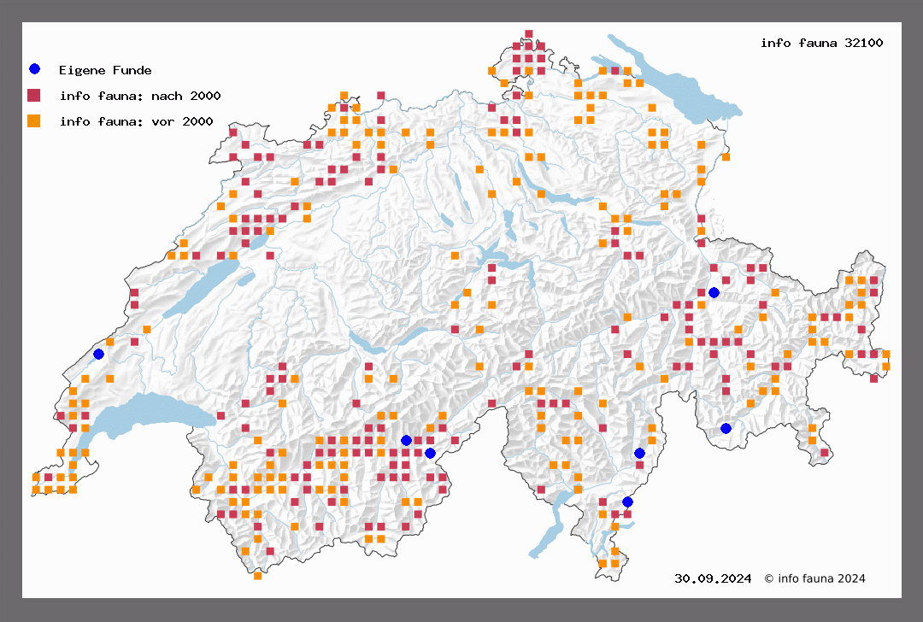923x622 pixels.
Task: Click the orange 'vor 2000' legend square
Action: point(34,120)
